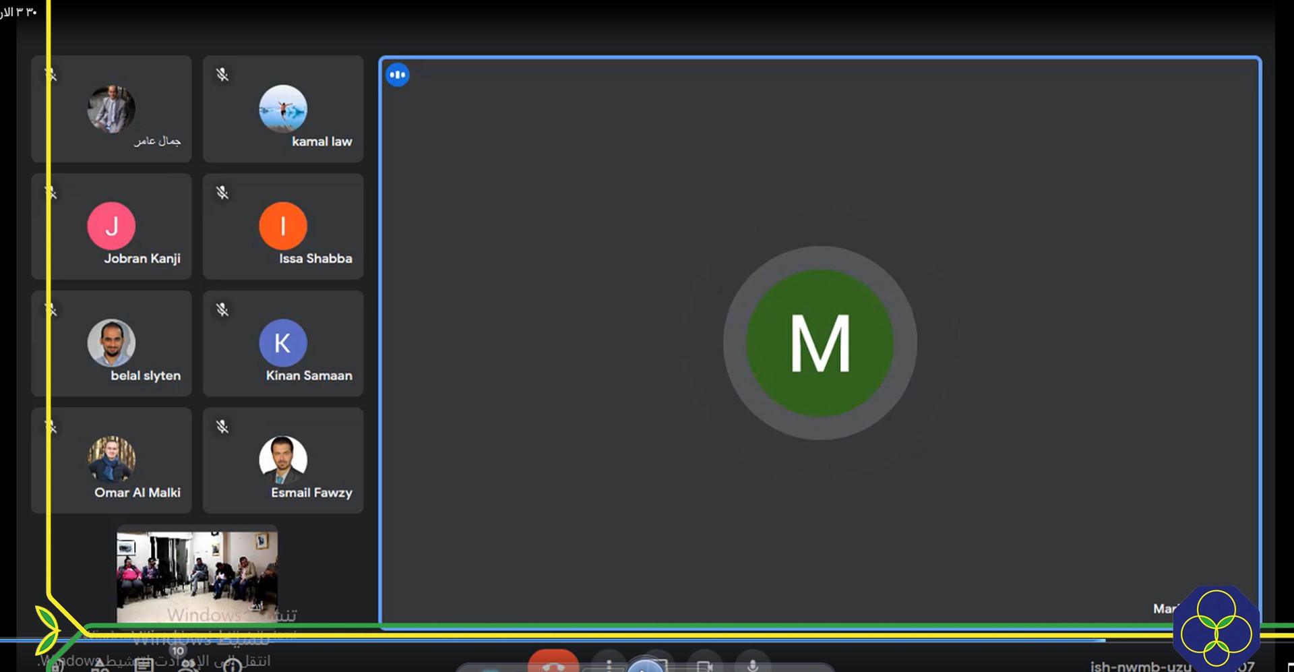Click the meeting code ish-nwmb-uzu
1294x672 pixels.
(x=1140, y=666)
